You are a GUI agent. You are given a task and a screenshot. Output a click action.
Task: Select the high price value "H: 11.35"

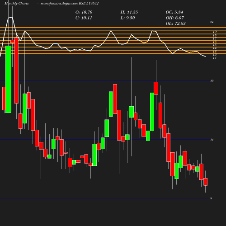(x=129, y=12)
